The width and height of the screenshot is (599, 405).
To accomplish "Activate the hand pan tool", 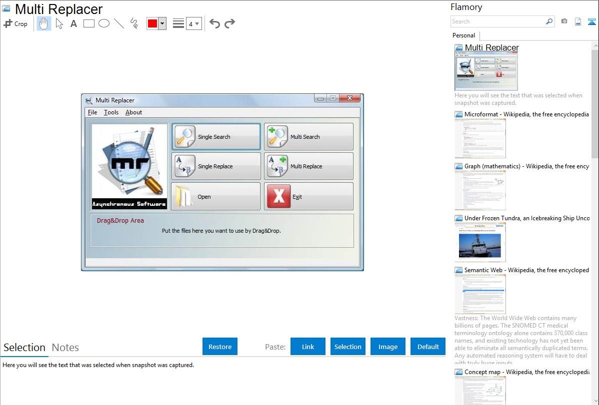I will [44, 23].
